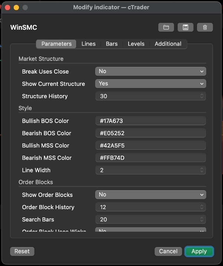Click the Show Order Blocks label

pos(47,195)
